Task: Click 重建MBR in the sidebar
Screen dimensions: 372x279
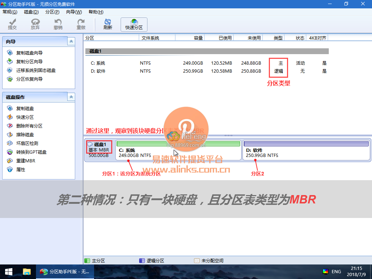Action: [x=25, y=161]
